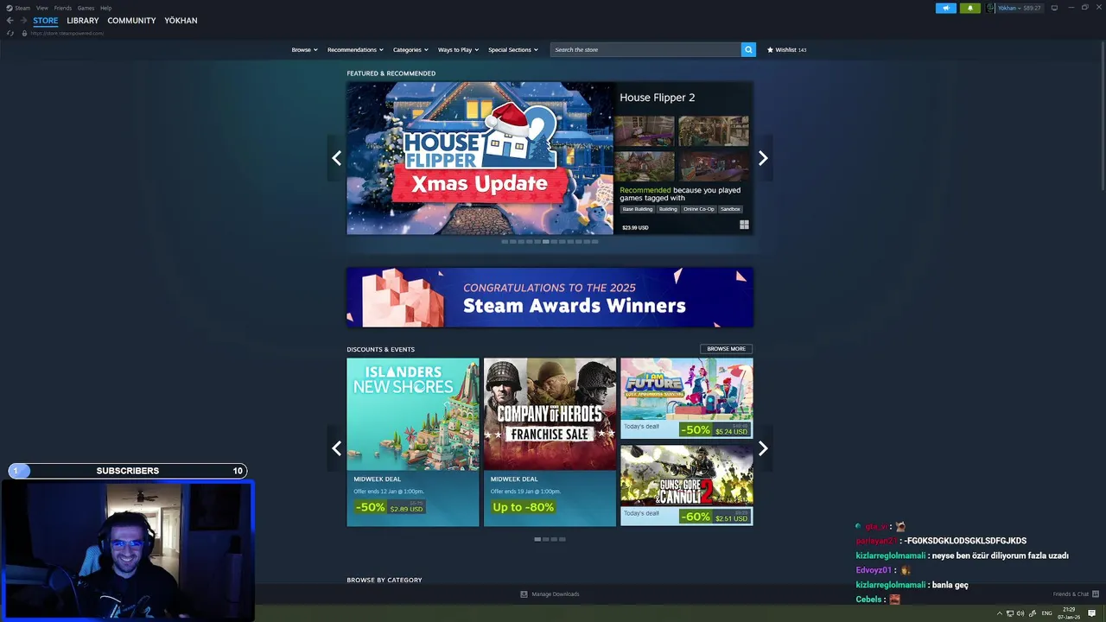Open the Help menu

tap(105, 8)
